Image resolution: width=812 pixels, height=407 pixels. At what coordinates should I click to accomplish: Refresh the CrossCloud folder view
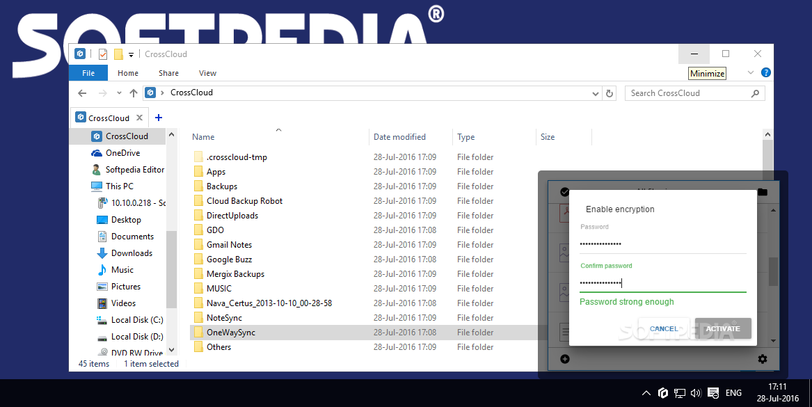(610, 94)
